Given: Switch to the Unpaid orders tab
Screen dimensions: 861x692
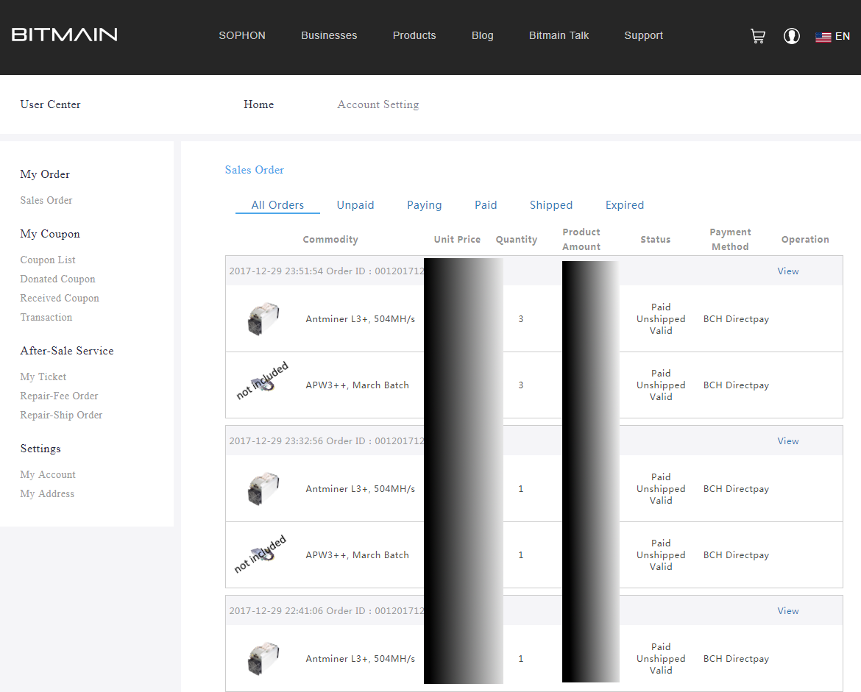Looking at the screenshot, I should click(x=355, y=205).
